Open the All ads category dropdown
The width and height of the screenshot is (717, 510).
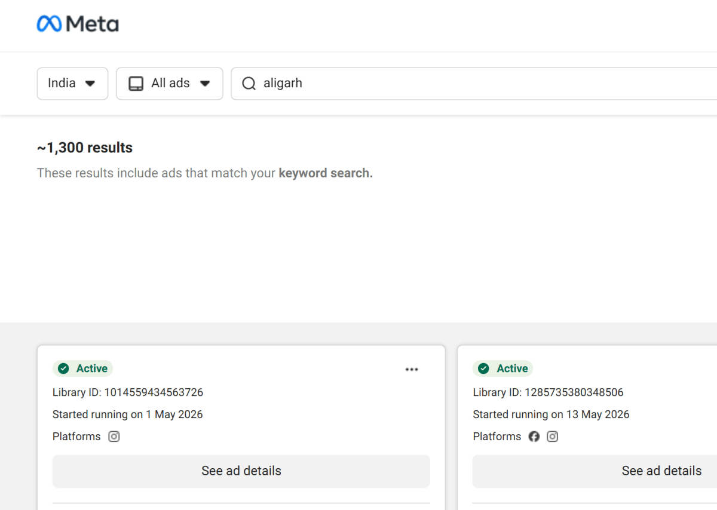pos(170,84)
